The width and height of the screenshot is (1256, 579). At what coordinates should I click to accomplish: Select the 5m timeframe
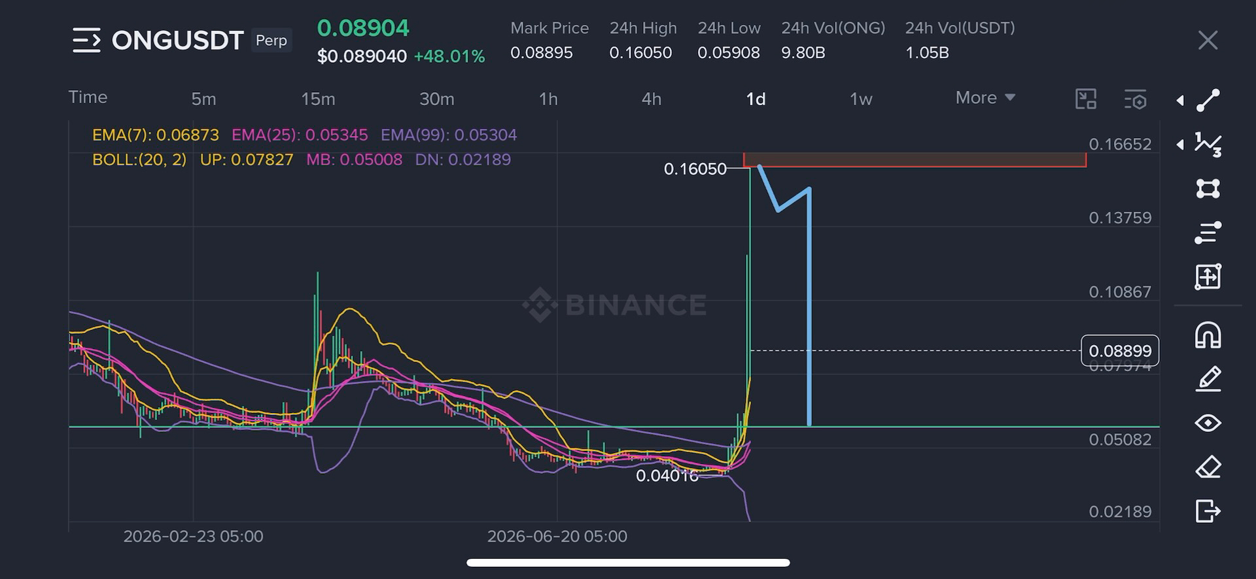pyautogui.click(x=203, y=99)
